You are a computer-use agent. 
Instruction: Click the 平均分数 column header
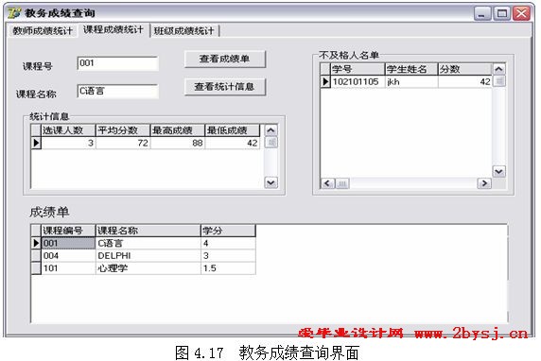pyautogui.click(x=123, y=130)
